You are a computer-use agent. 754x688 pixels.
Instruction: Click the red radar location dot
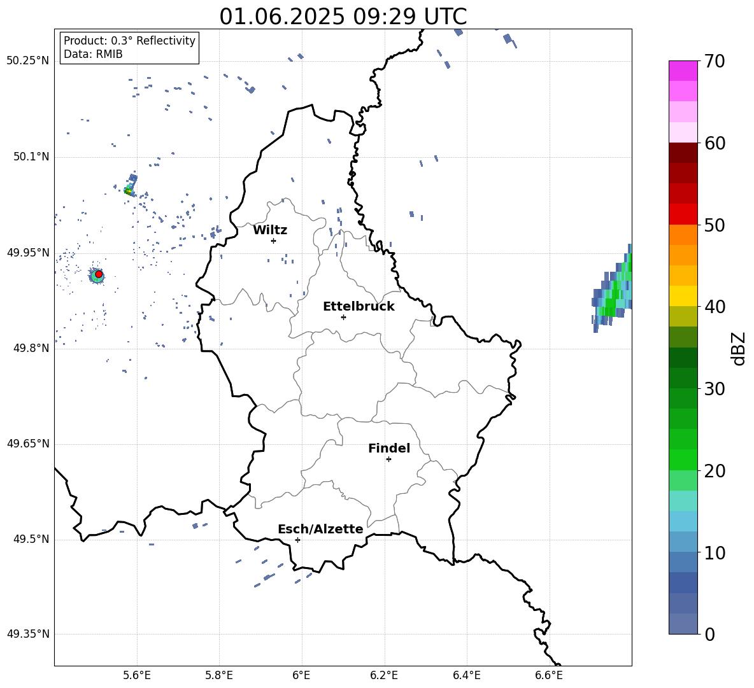tap(99, 274)
